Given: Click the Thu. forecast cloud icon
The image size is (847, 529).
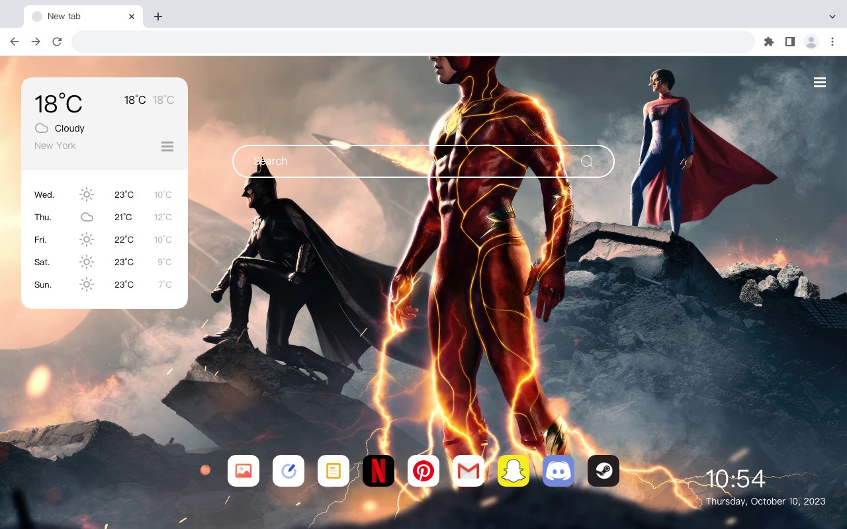Looking at the screenshot, I should pos(87,217).
